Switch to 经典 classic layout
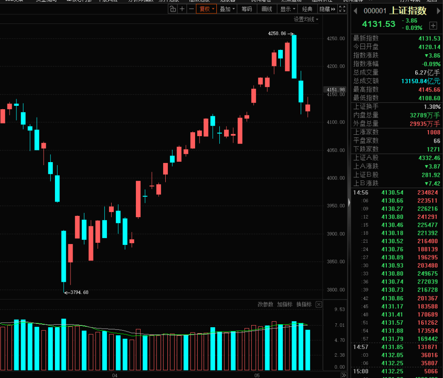 [x=307, y=9]
